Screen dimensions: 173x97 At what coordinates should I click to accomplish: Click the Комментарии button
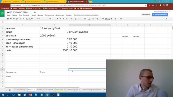(146, 15)
